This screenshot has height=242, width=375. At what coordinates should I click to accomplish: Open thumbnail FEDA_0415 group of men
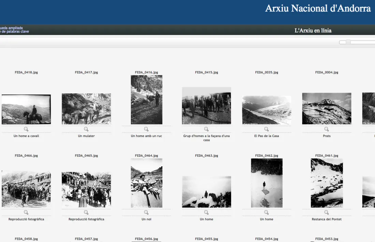[x=207, y=106]
